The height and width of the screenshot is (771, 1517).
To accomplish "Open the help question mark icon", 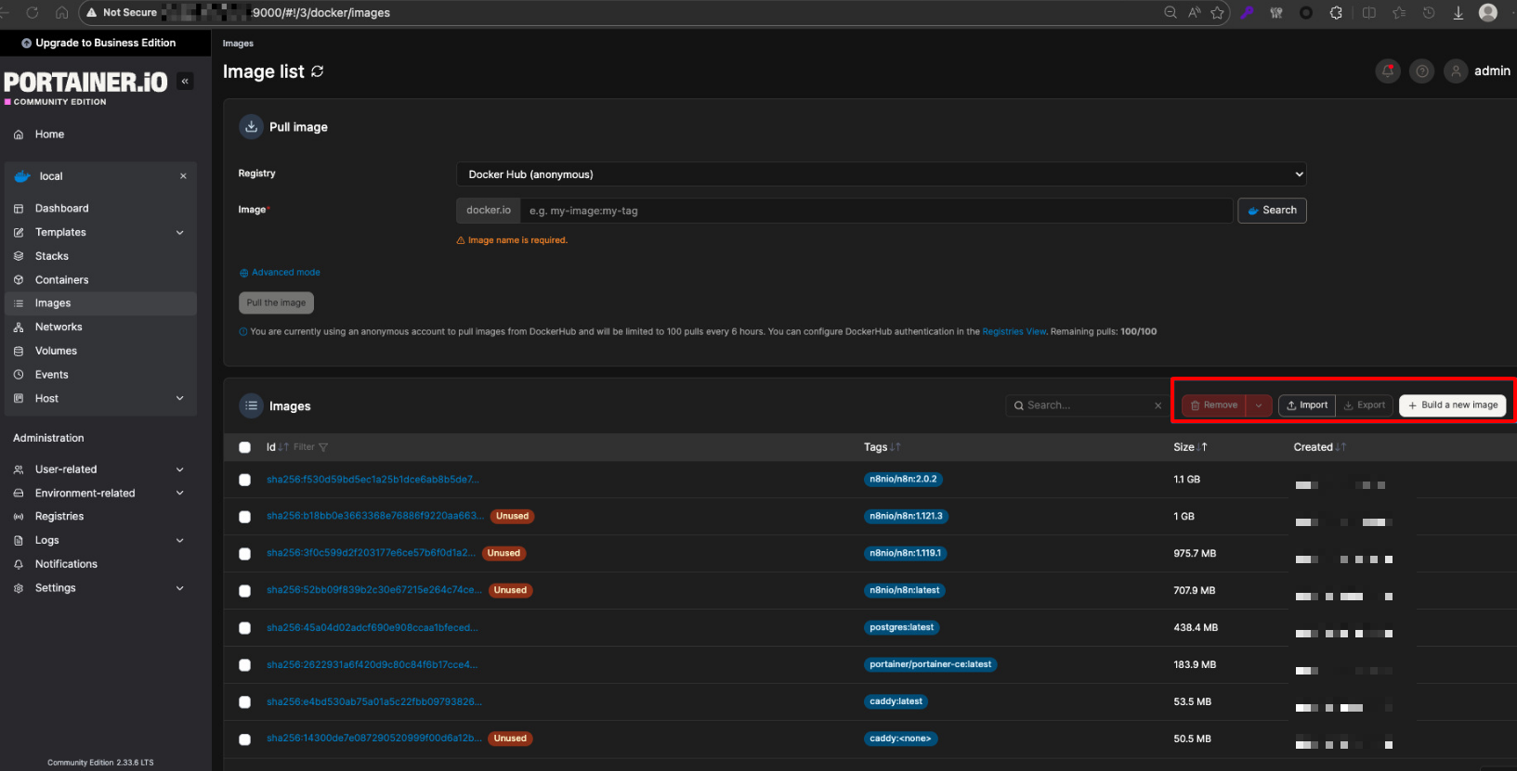I will tap(1421, 71).
